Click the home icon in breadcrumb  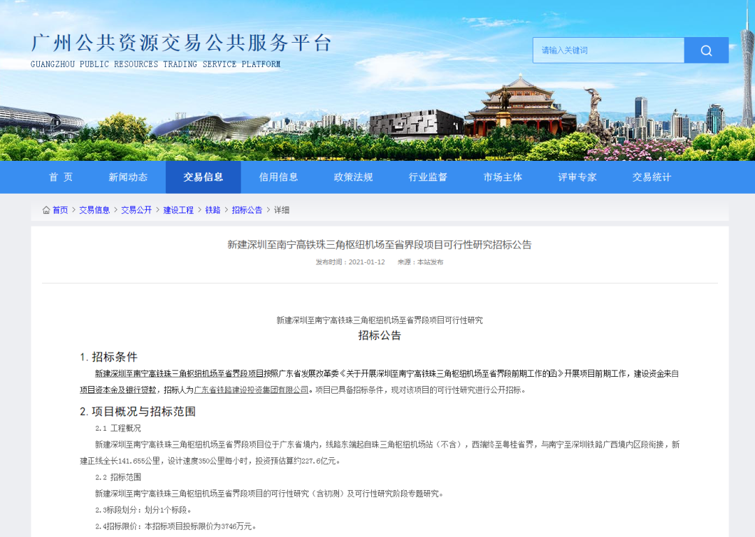click(x=46, y=210)
